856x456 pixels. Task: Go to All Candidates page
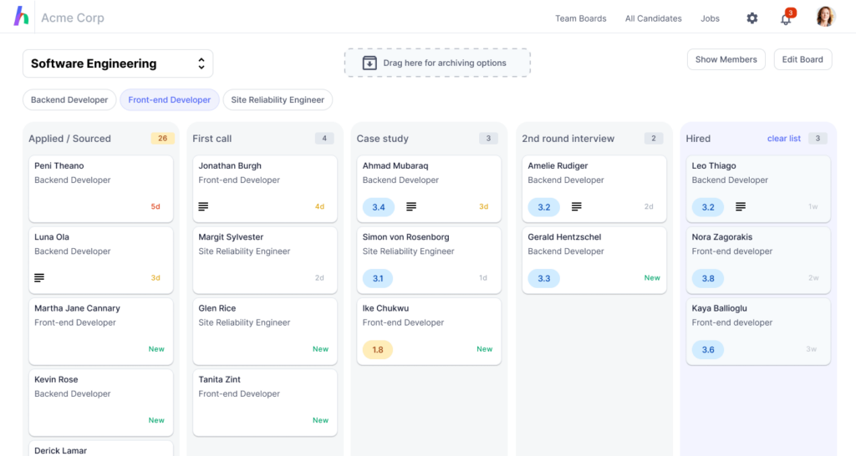653,18
